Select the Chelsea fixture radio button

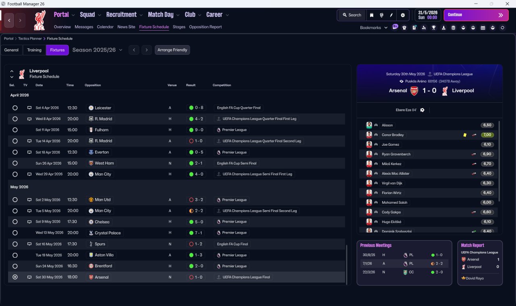click(x=15, y=222)
